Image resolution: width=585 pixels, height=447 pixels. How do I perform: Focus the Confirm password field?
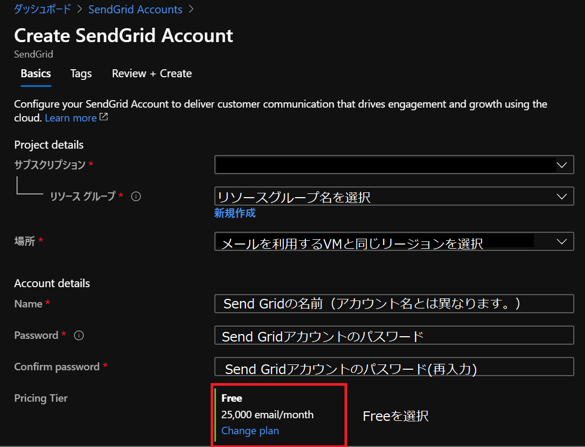point(394,367)
